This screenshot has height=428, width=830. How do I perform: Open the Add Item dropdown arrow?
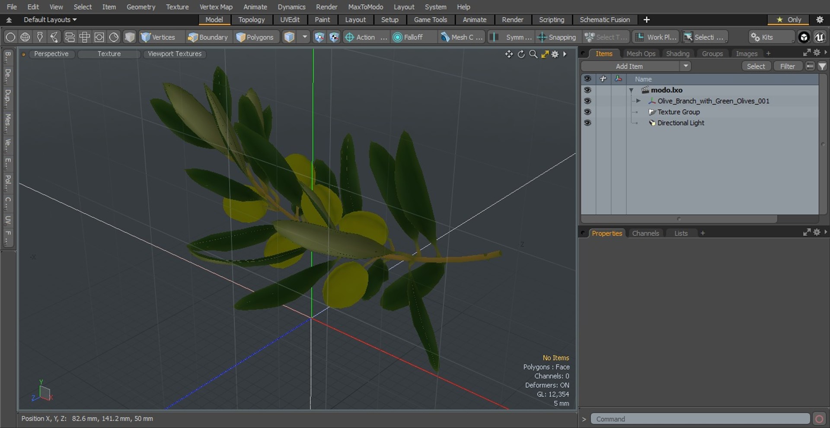tap(686, 66)
